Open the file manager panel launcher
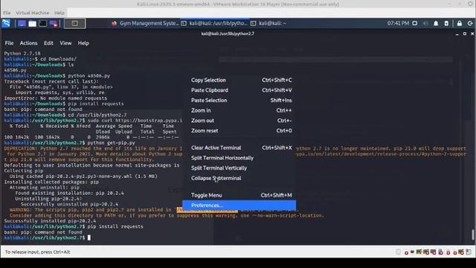The height and width of the screenshot is (268, 476). pyautogui.click(x=32, y=23)
